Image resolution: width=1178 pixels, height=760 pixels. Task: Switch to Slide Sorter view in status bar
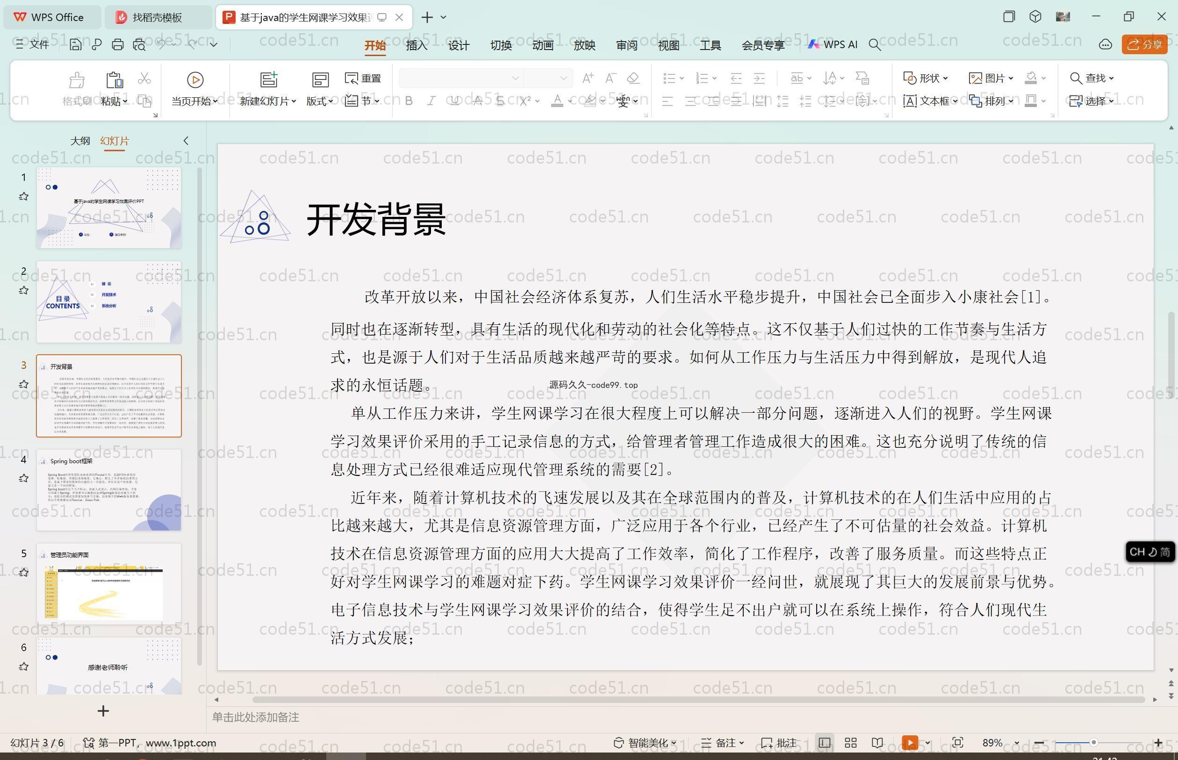(x=850, y=743)
